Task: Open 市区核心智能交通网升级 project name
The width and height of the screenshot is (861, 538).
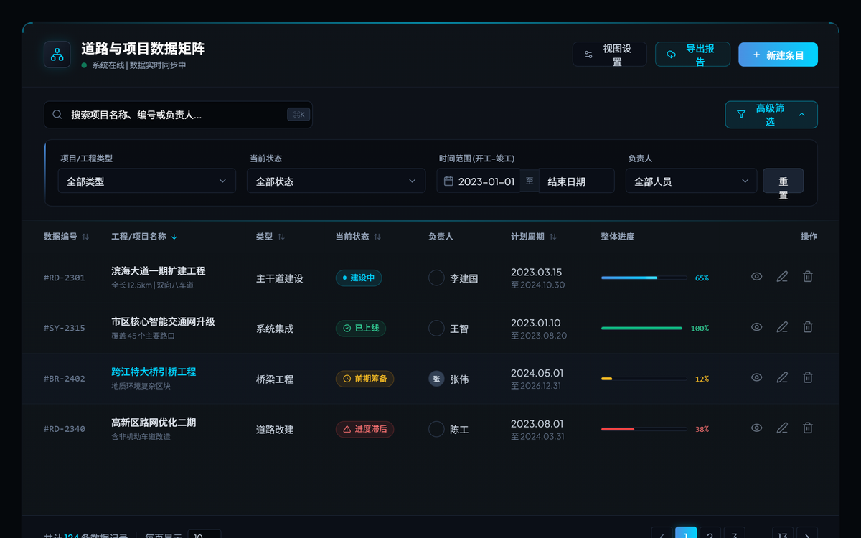Action: click(163, 322)
